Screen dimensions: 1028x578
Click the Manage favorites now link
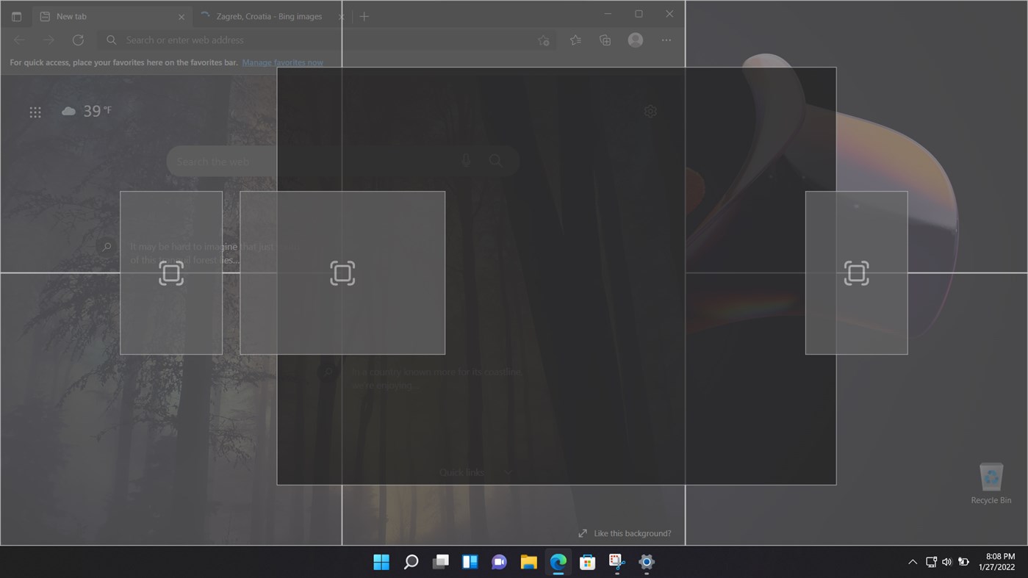coord(282,62)
